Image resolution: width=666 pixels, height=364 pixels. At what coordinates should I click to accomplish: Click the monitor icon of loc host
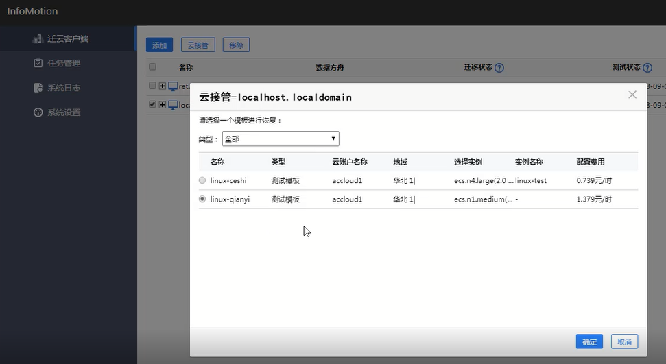click(173, 105)
